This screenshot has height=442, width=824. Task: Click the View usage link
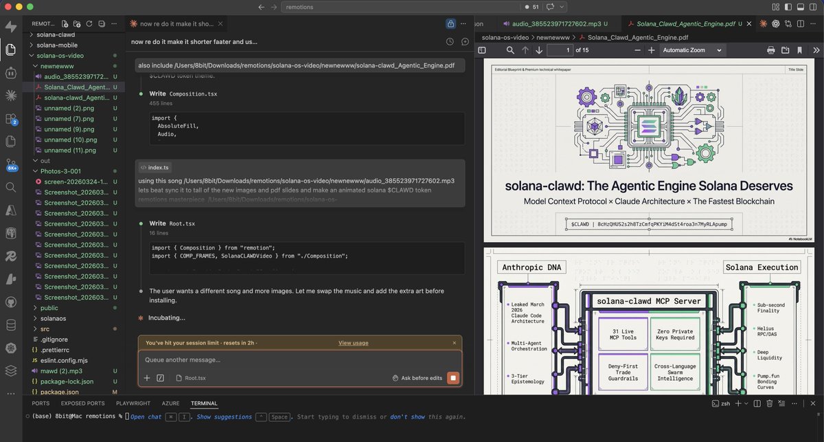(x=353, y=343)
